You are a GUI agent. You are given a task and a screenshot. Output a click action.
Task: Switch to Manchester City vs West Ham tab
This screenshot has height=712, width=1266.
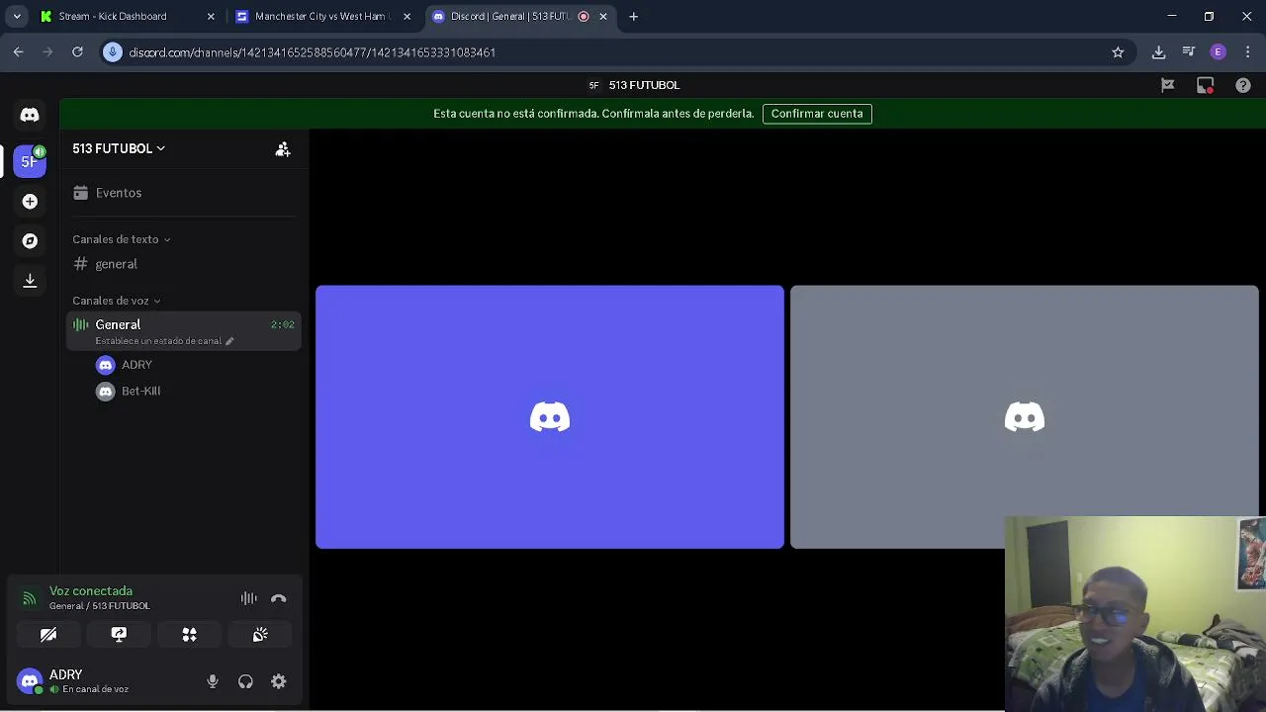tap(323, 17)
